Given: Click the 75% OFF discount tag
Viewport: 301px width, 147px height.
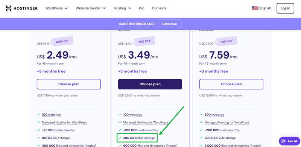Looking at the screenshot, I should click(x=144, y=41).
